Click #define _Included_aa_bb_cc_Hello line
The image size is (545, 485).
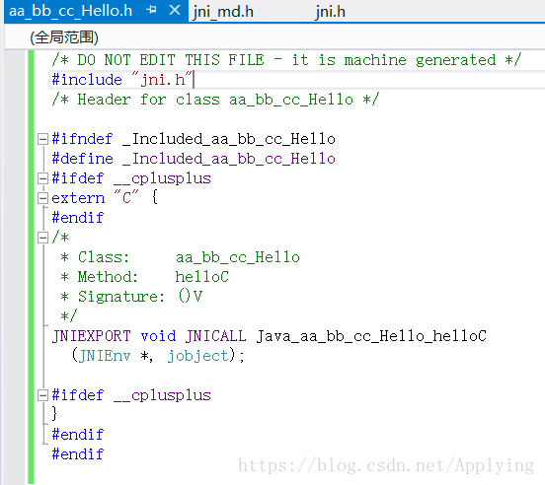pyautogui.click(x=194, y=159)
